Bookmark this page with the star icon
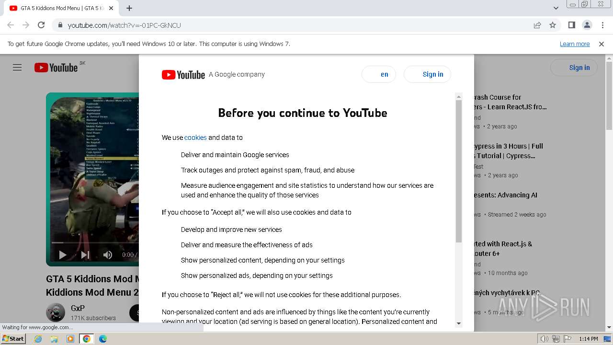Screen dimensions: 613x345 tap(553, 25)
